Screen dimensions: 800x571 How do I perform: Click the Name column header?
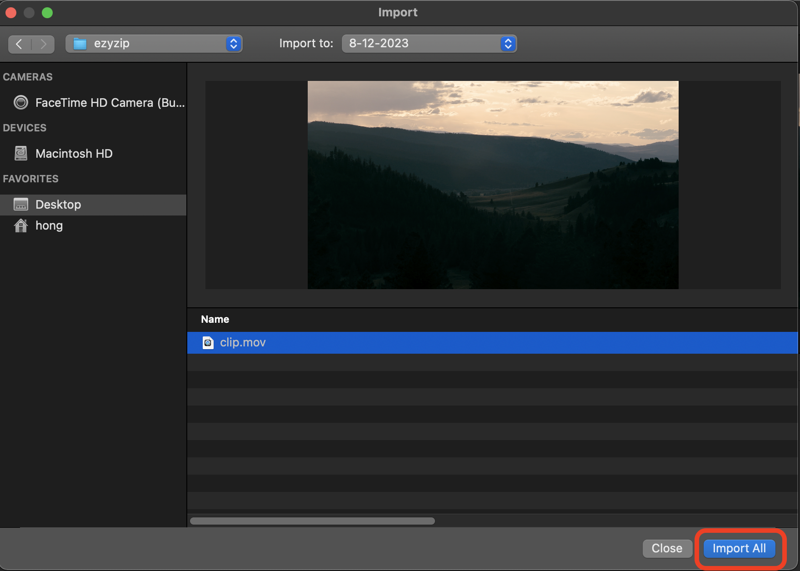[x=215, y=319]
